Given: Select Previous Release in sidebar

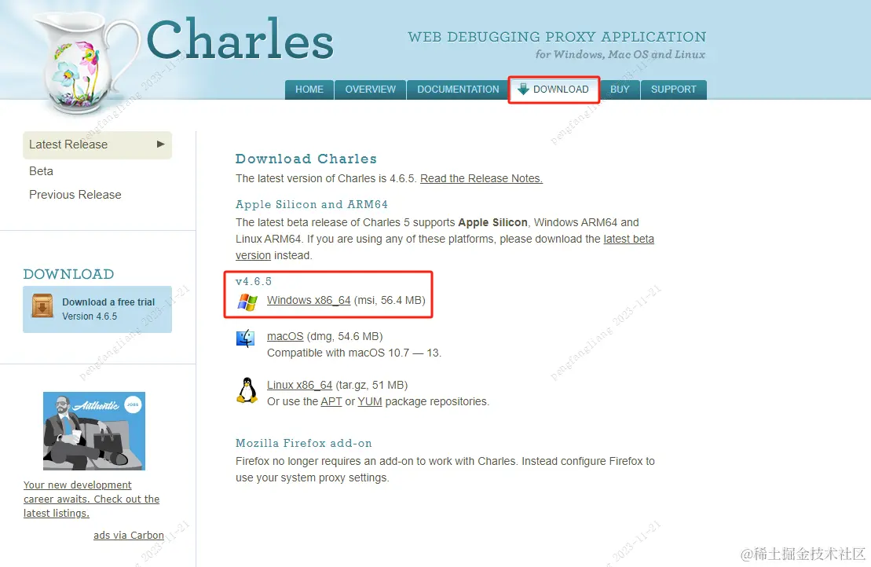Looking at the screenshot, I should click(75, 195).
